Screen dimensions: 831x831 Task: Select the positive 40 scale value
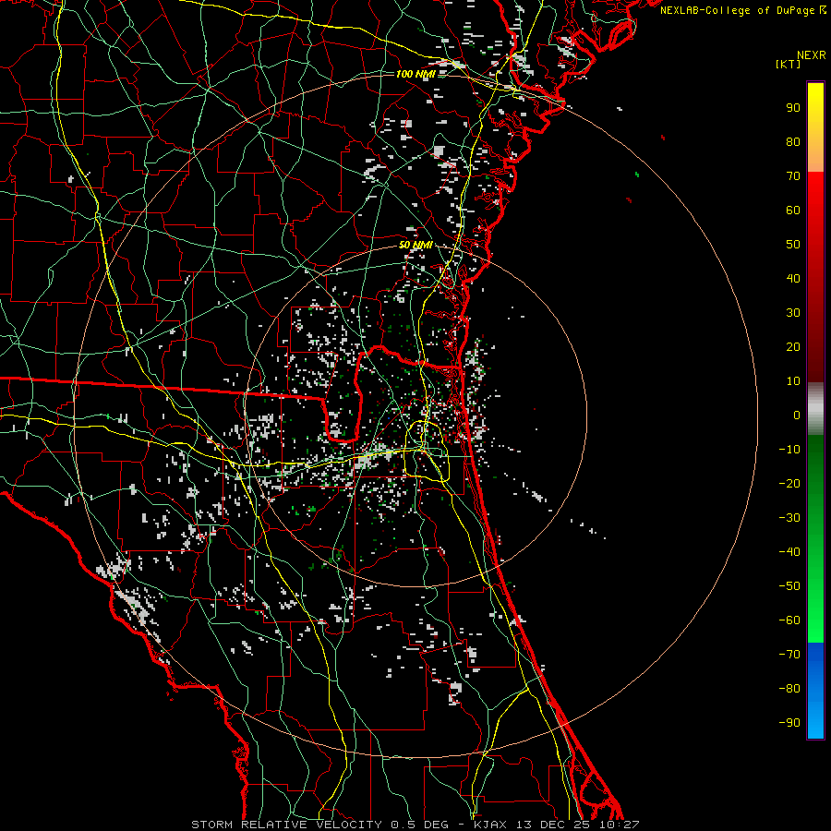click(x=793, y=278)
